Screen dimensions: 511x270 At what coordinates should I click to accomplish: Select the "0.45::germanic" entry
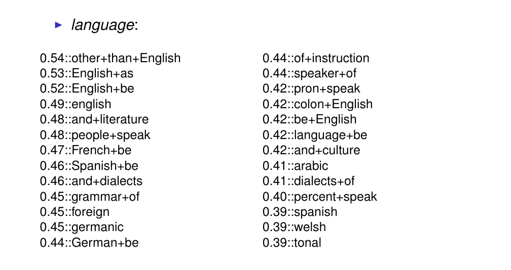coord(82,228)
